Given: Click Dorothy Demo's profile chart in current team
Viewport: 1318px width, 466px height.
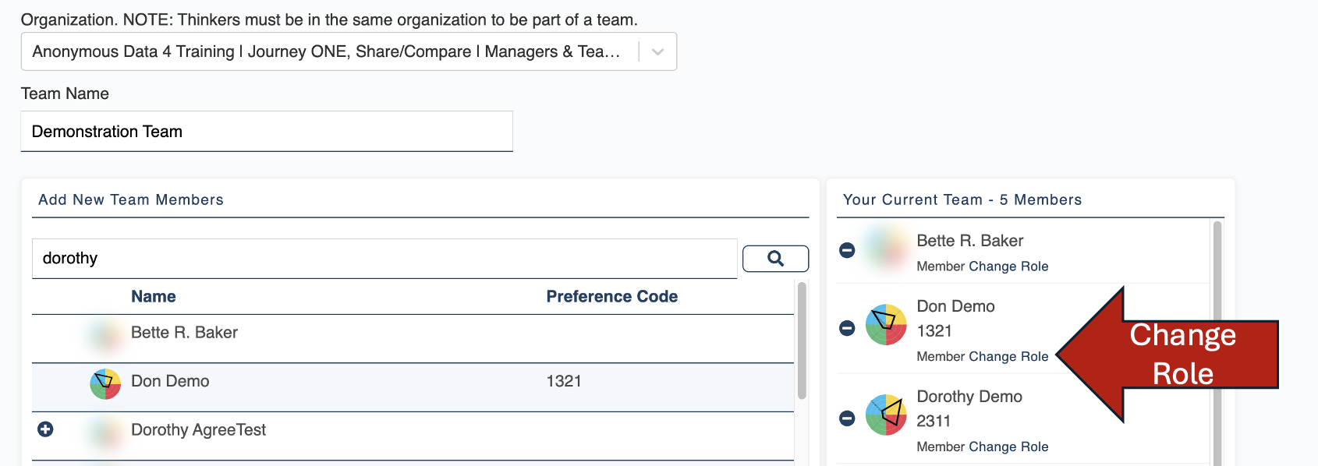Looking at the screenshot, I should coord(886,415).
